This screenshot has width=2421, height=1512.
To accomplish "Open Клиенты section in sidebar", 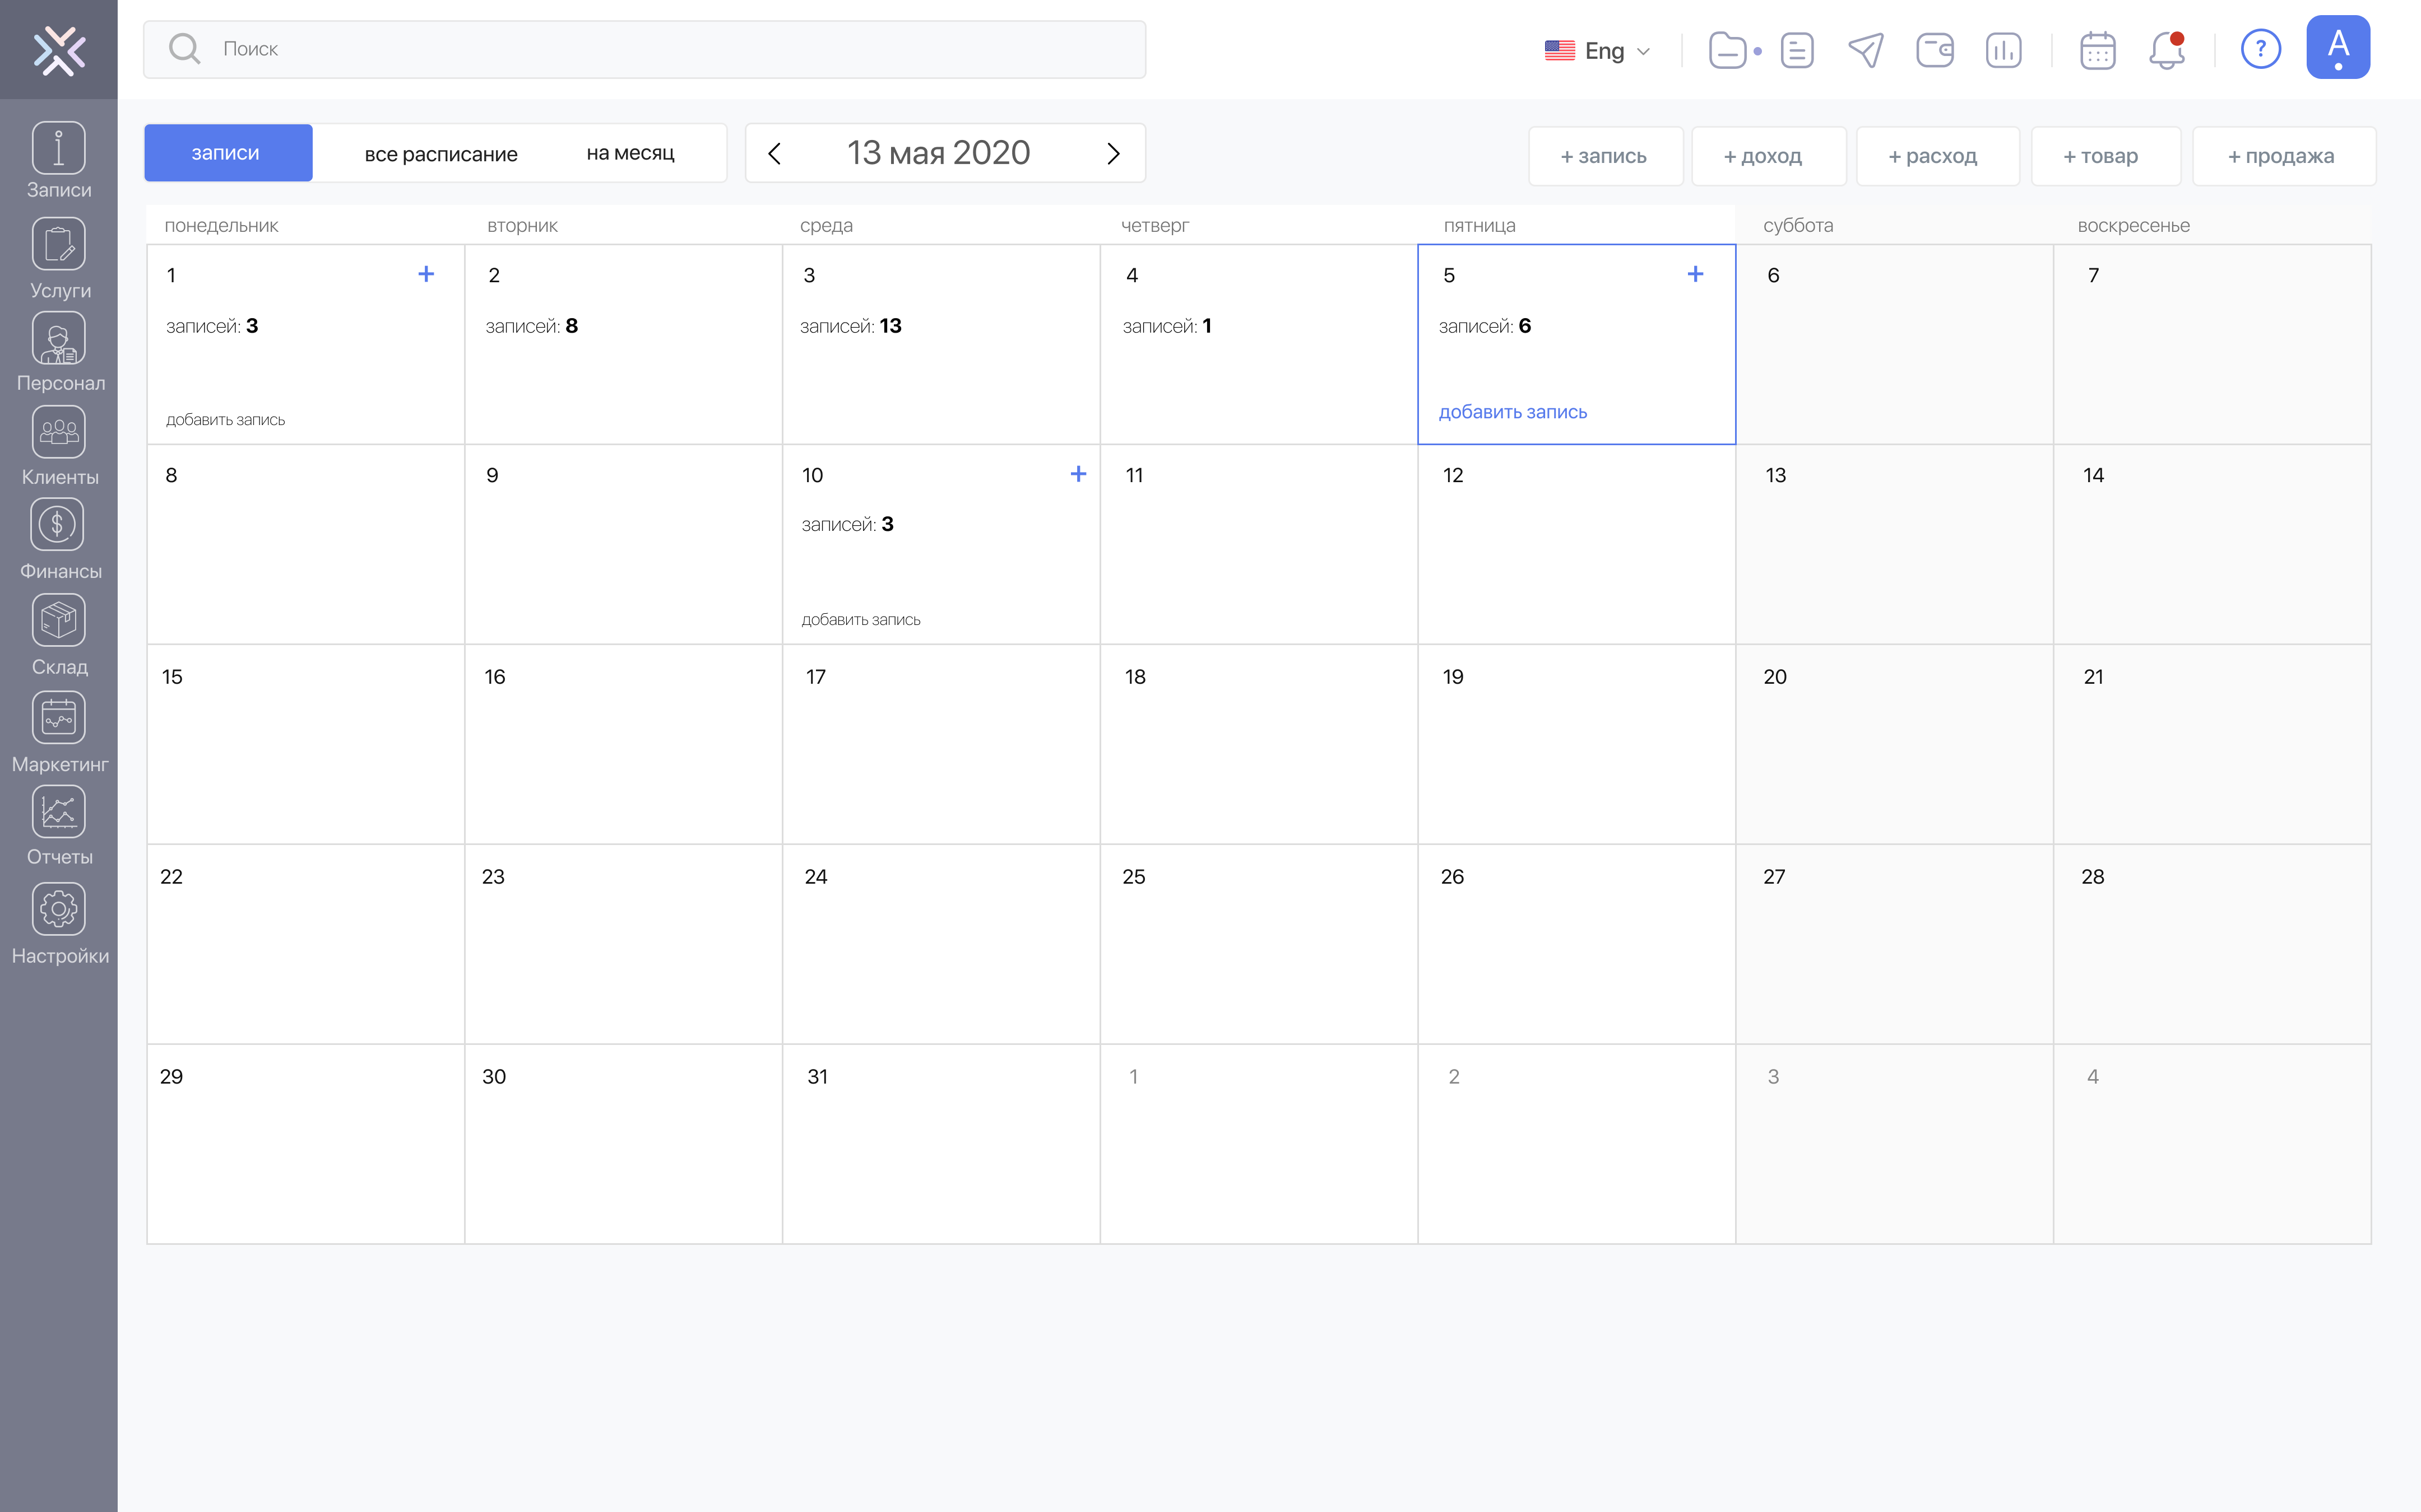I will coord(59,446).
